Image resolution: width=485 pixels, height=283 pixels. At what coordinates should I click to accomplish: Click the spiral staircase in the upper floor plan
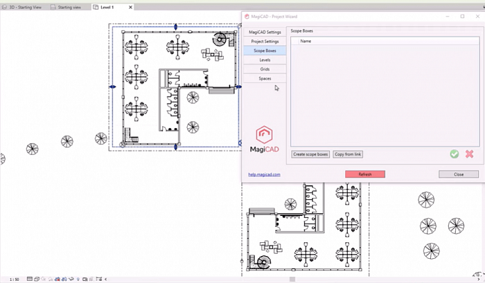click(220, 39)
